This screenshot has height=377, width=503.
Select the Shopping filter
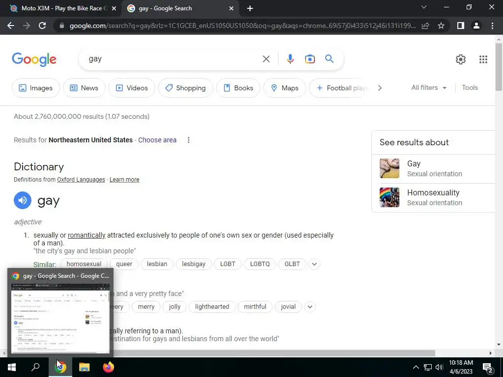click(x=185, y=88)
